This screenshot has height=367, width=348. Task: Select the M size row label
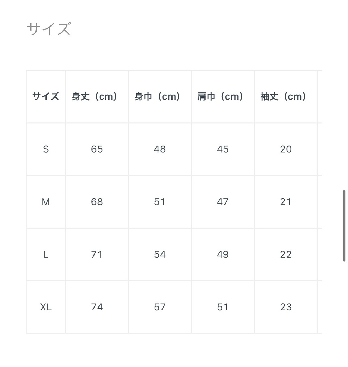pyautogui.click(x=46, y=202)
